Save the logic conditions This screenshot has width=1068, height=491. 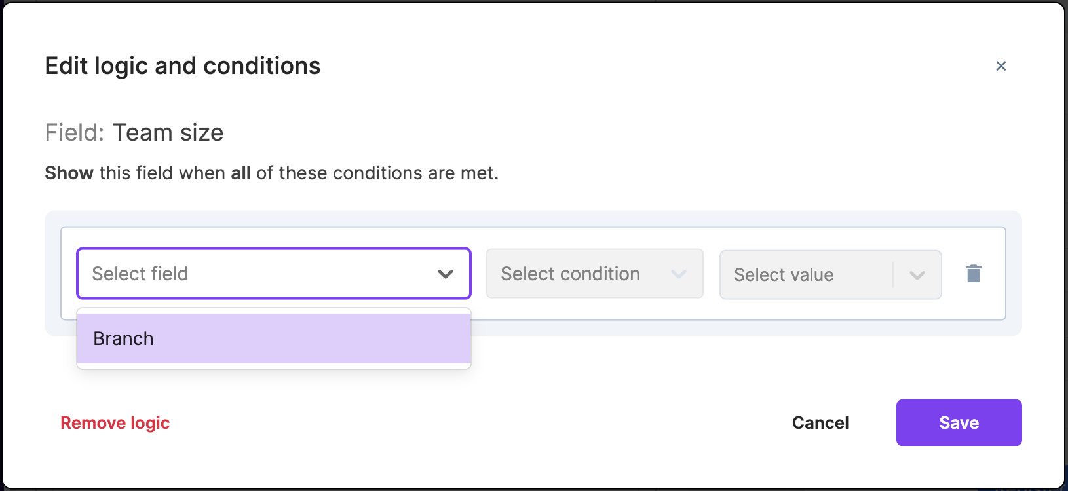coord(958,422)
